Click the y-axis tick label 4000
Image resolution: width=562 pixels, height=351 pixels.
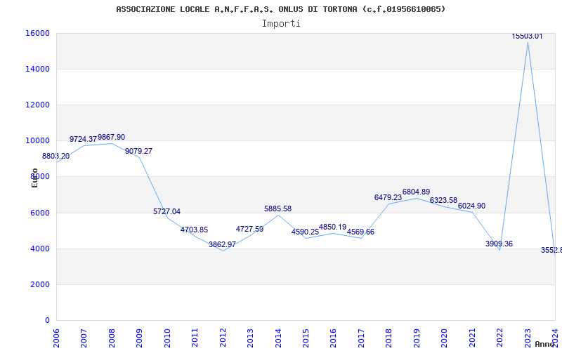pyautogui.click(x=40, y=249)
